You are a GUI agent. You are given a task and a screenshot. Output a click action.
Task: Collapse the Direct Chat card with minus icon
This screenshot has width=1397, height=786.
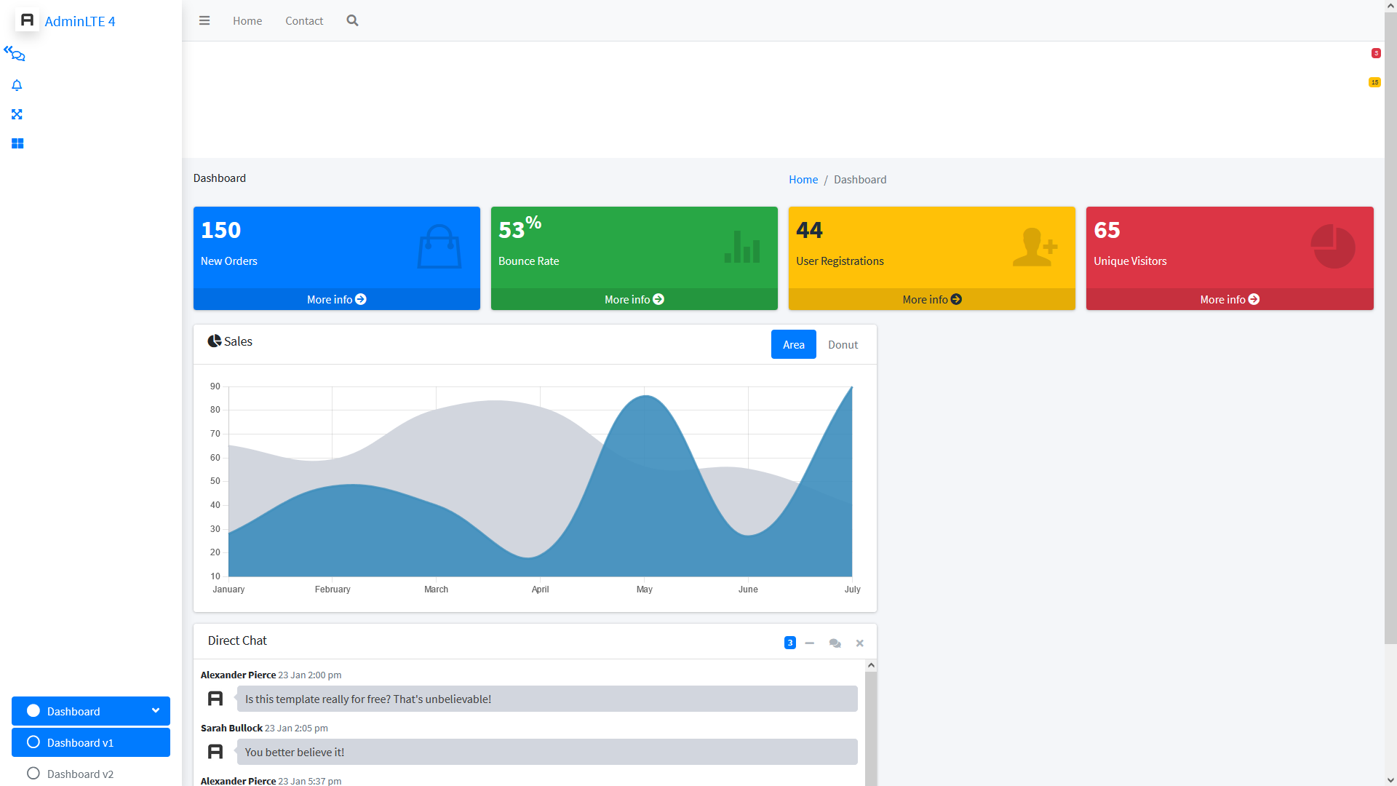(x=810, y=643)
